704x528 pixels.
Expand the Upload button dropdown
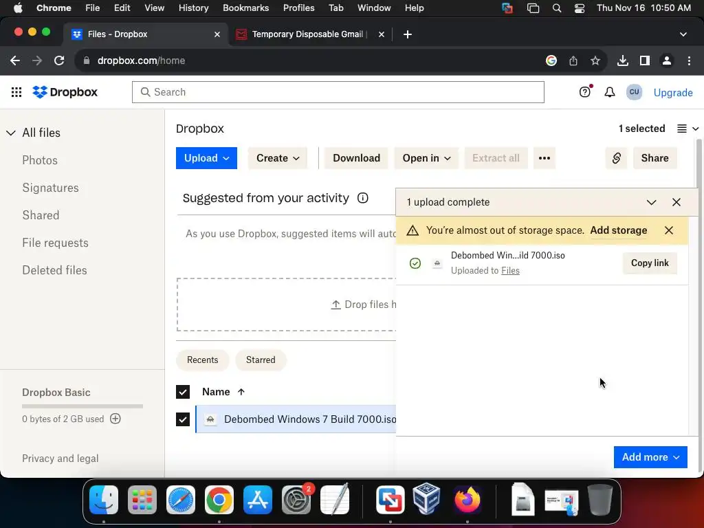click(x=206, y=158)
